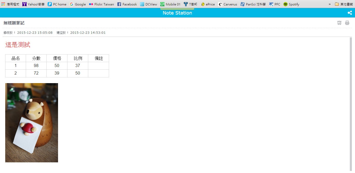Open the slideshow presentation icon
Screen dimensions: 355x173
339,23
